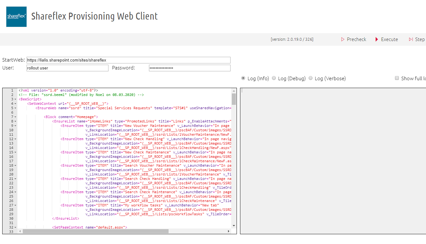The height and width of the screenshot is (244, 426).
Task: Click the editor's horizontal scrollbar thumb
Action: coord(96,231)
